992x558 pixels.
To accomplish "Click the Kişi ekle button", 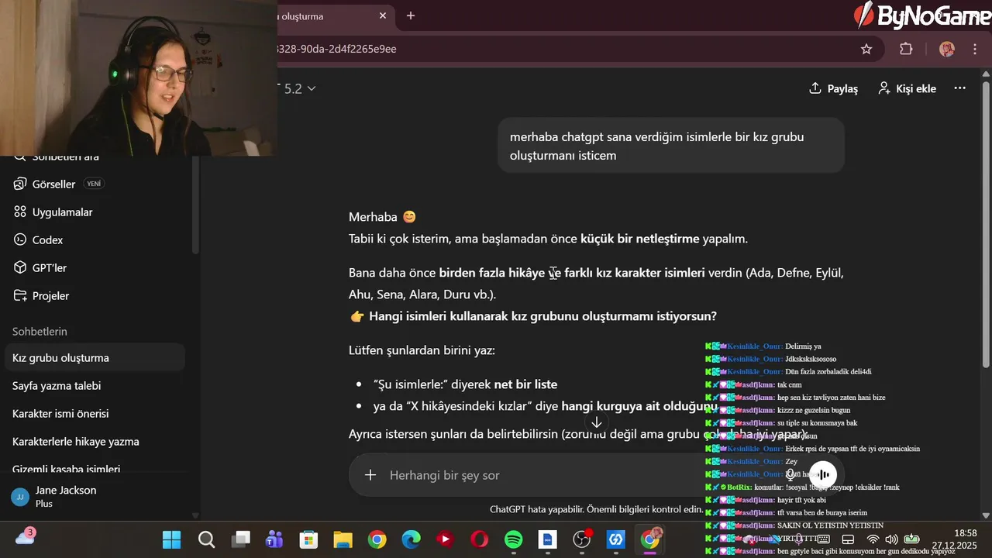I will coord(907,88).
